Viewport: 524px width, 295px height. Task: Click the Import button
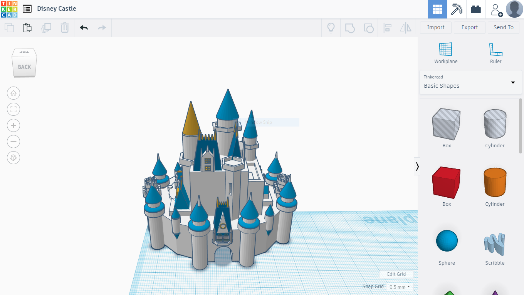coord(436,27)
